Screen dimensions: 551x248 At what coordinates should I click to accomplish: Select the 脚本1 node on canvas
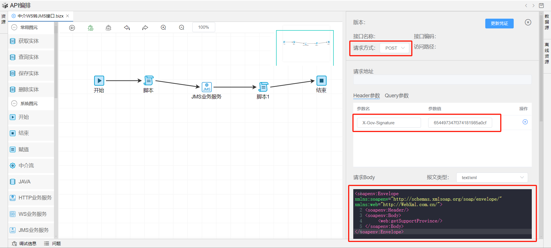pyautogui.click(x=263, y=87)
